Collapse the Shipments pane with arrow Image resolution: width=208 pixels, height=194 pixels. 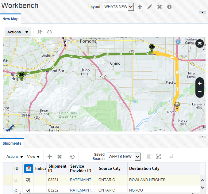pos(202,137)
